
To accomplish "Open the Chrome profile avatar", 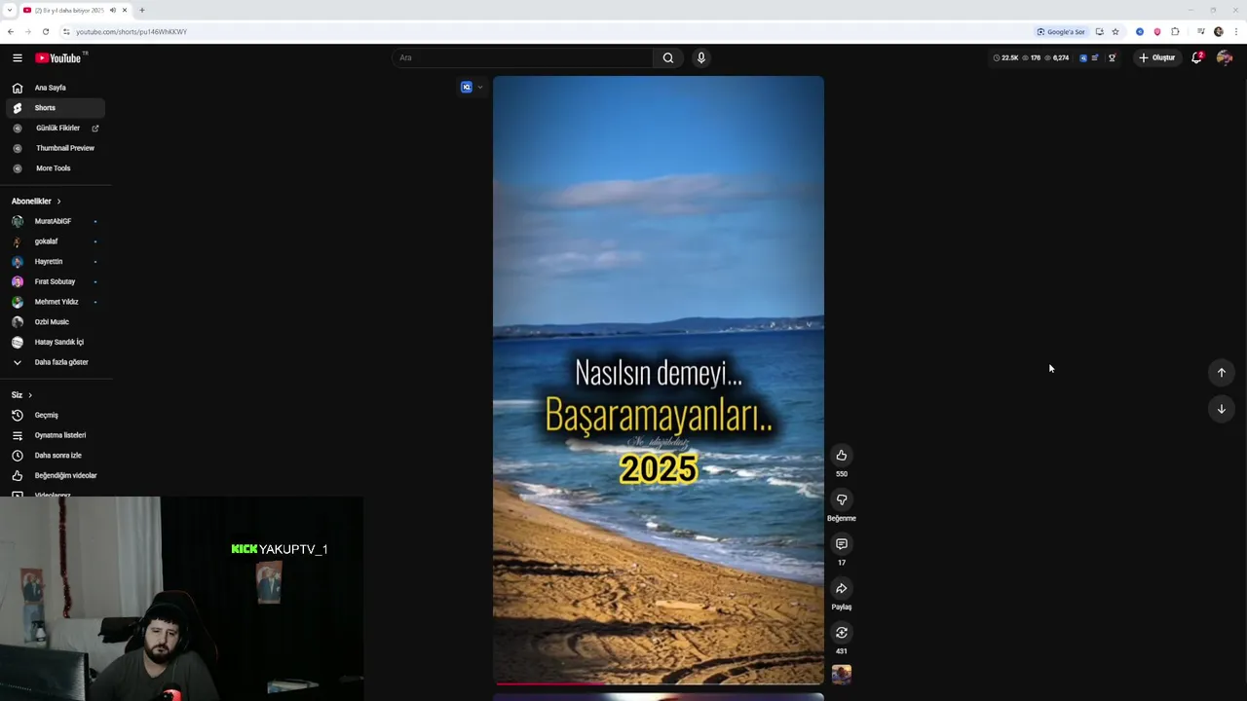I will (x=1219, y=31).
